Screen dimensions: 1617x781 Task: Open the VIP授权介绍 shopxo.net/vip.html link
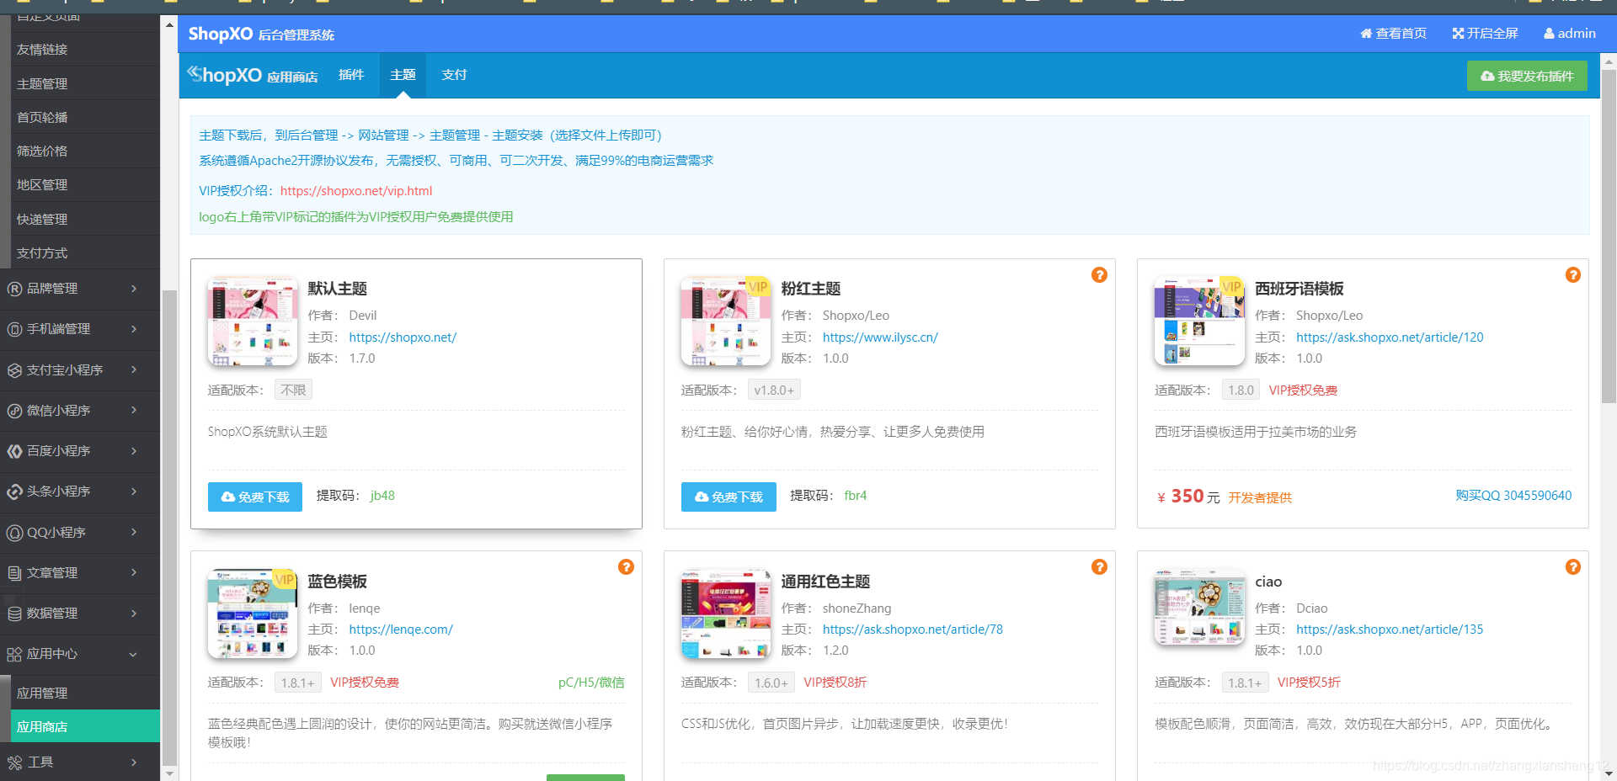point(356,191)
